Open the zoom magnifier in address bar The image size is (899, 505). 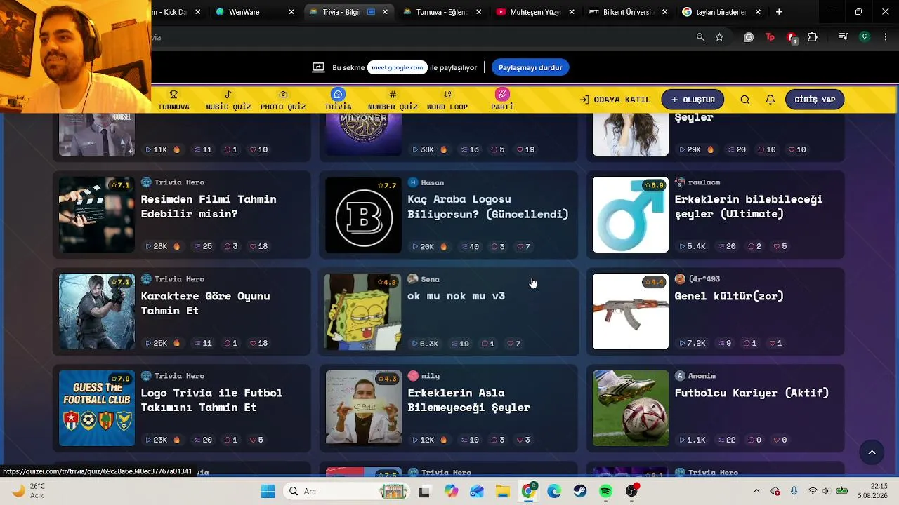(x=700, y=37)
